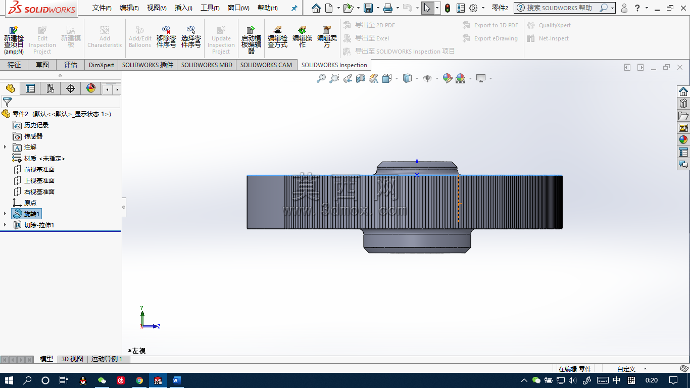
Task: Click the Add/Edit Balloons tool
Action: (140, 37)
